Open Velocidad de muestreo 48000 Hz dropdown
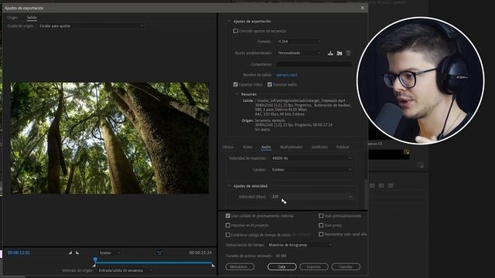The height and width of the screenshot is (278, 495). coord(311,158)
